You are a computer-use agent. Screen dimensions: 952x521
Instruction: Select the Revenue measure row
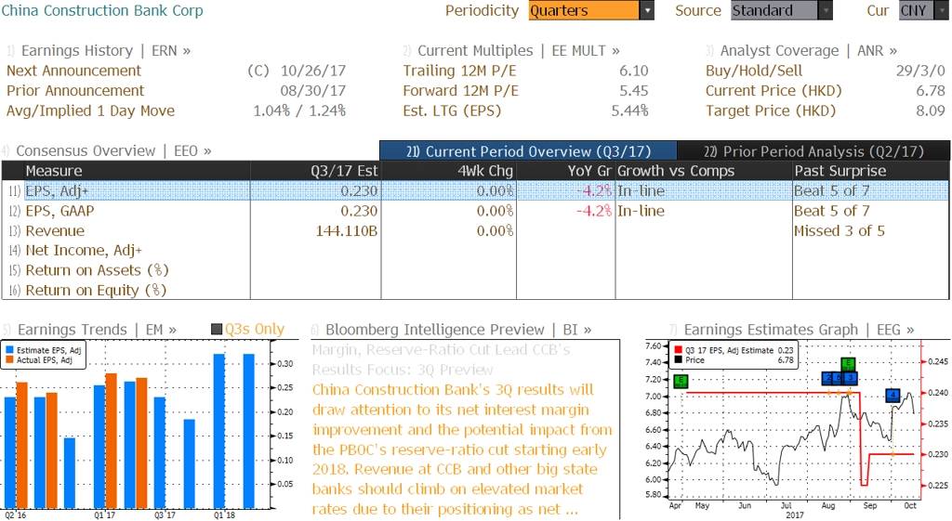pos(475,230)
